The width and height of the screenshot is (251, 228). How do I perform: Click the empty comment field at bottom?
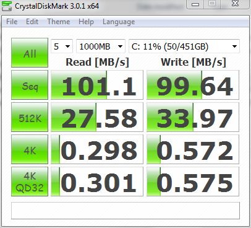point(125,211)
